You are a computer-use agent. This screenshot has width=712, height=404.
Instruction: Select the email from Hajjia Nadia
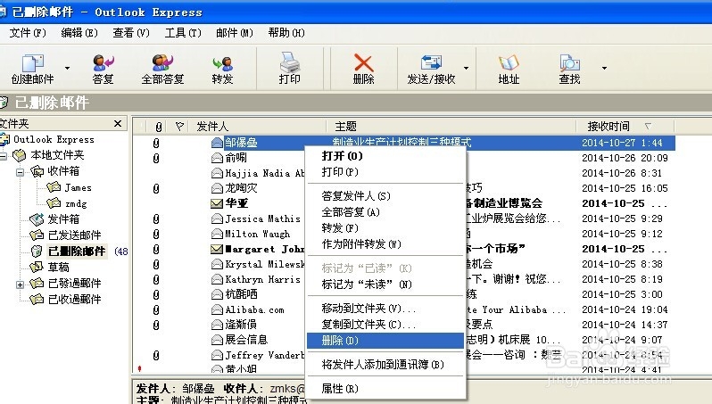(264, 173)
